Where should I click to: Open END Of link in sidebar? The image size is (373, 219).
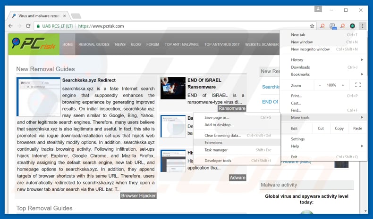click(x=270, y=102)
